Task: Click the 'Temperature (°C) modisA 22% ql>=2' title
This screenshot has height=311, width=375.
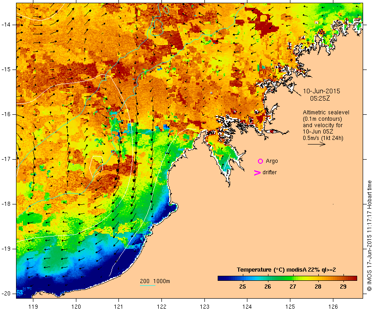Action: point(286,270)
